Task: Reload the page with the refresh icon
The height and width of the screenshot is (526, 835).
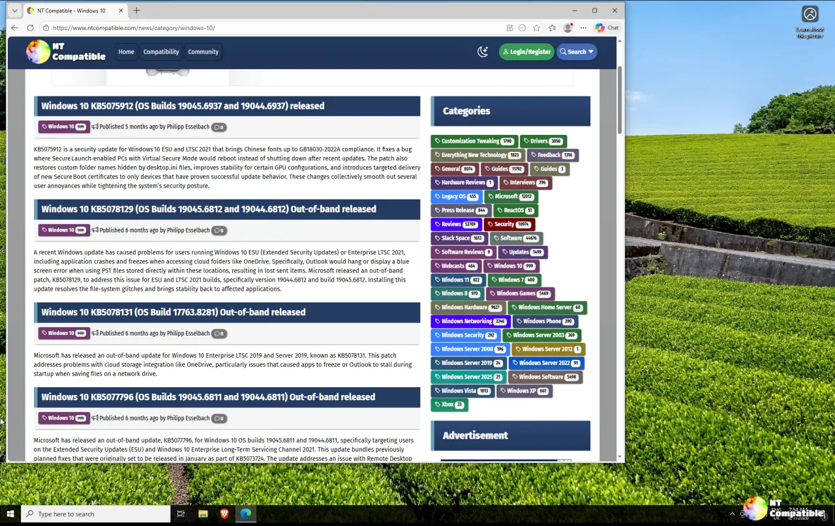Action: [x=31, y=28]
